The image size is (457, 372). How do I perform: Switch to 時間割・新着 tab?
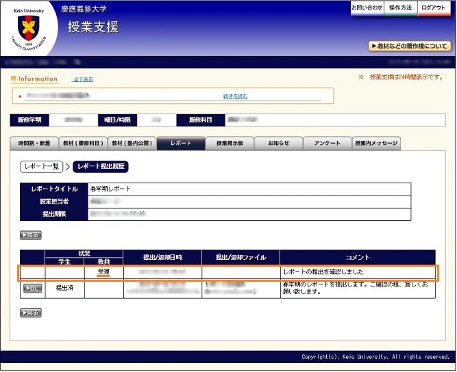click(x=34, y=144)
